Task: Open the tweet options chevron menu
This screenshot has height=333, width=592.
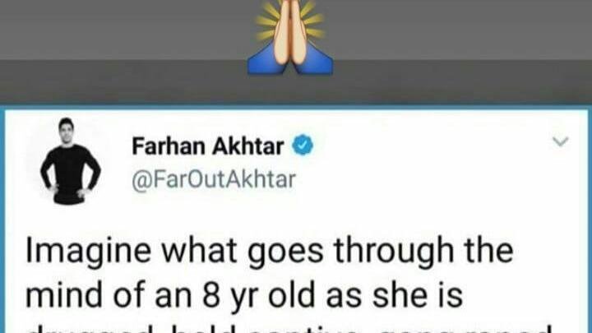Action: pyautogui.click(x=560, y=141)
